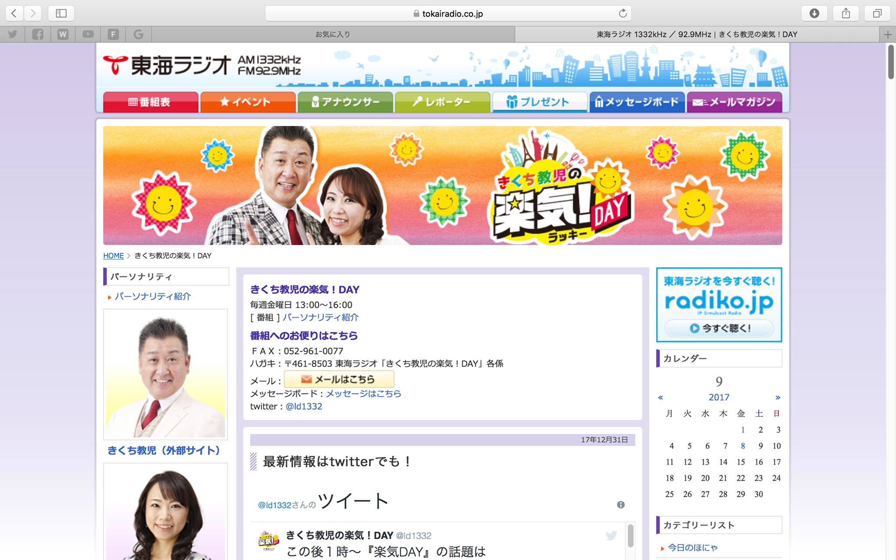Click the FAX number 052-961-0077
The height and width of the screenshot is (560, 896).
coord(313,351)
